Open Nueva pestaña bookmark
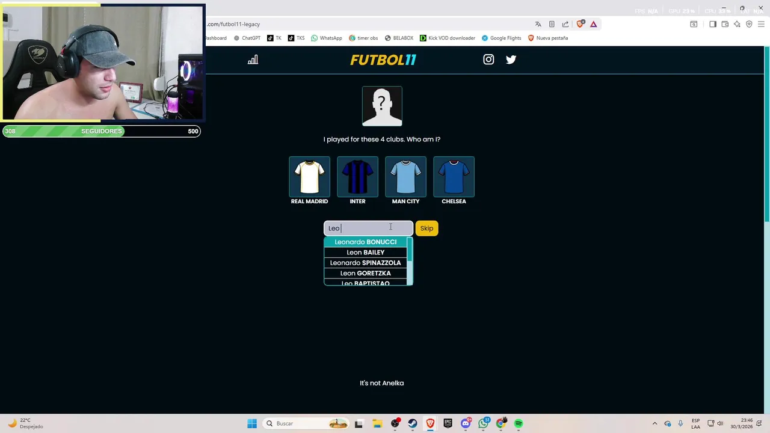The width and height of the screenshot is (770, 433). (547, 38)
